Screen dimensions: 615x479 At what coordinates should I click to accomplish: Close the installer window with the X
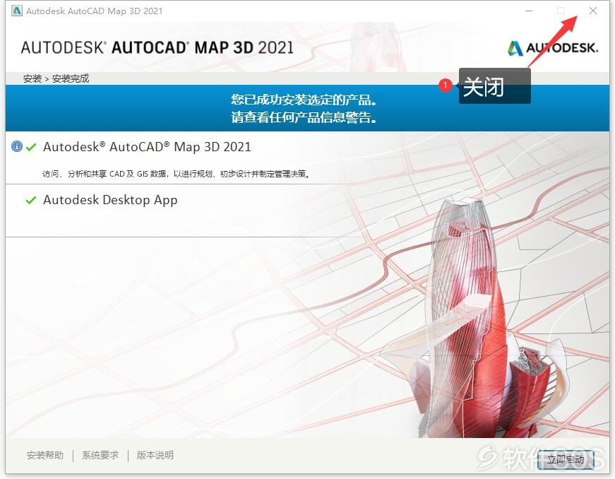(593, 11)
